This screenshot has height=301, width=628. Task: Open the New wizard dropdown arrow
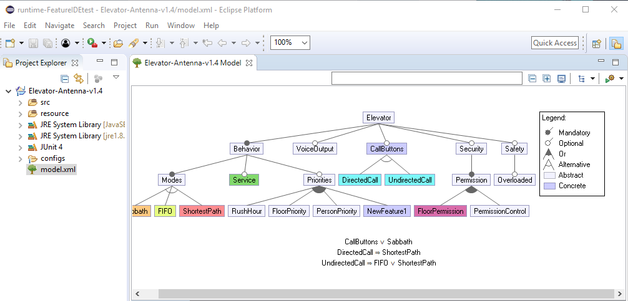pyautogui.click(x=21, y=43)
